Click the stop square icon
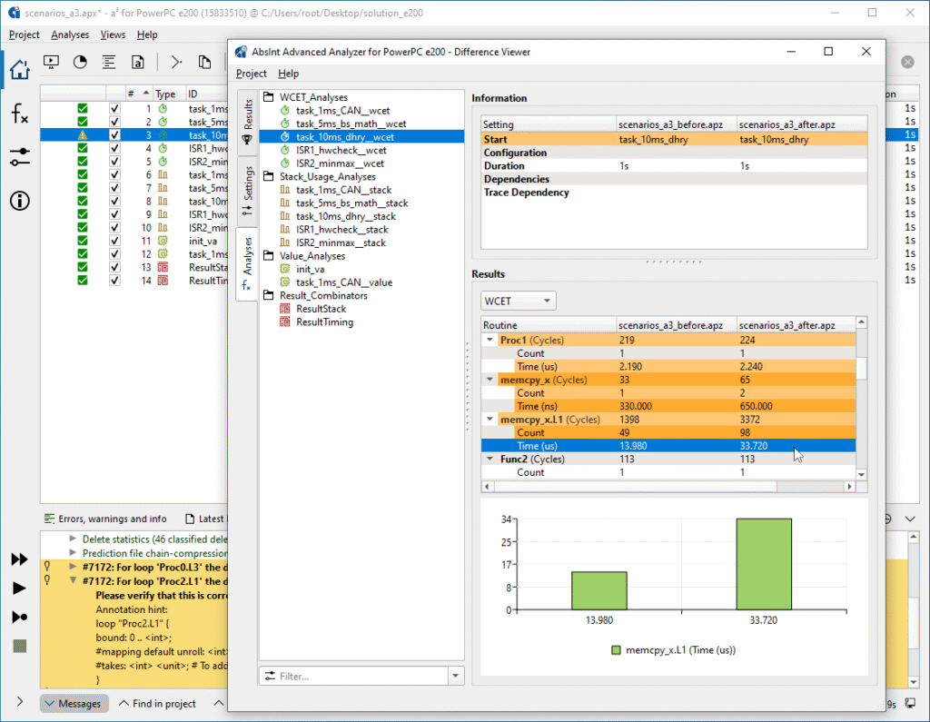The image size is (930, 722). (20, 646)
